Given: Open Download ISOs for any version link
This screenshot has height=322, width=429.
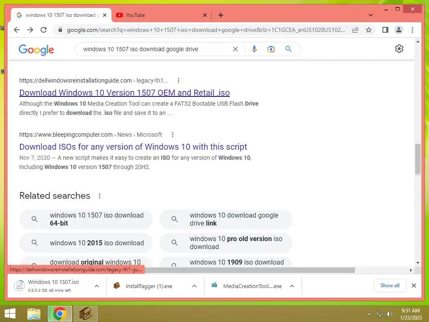Looking at the screenshot, I should (133, 147).
